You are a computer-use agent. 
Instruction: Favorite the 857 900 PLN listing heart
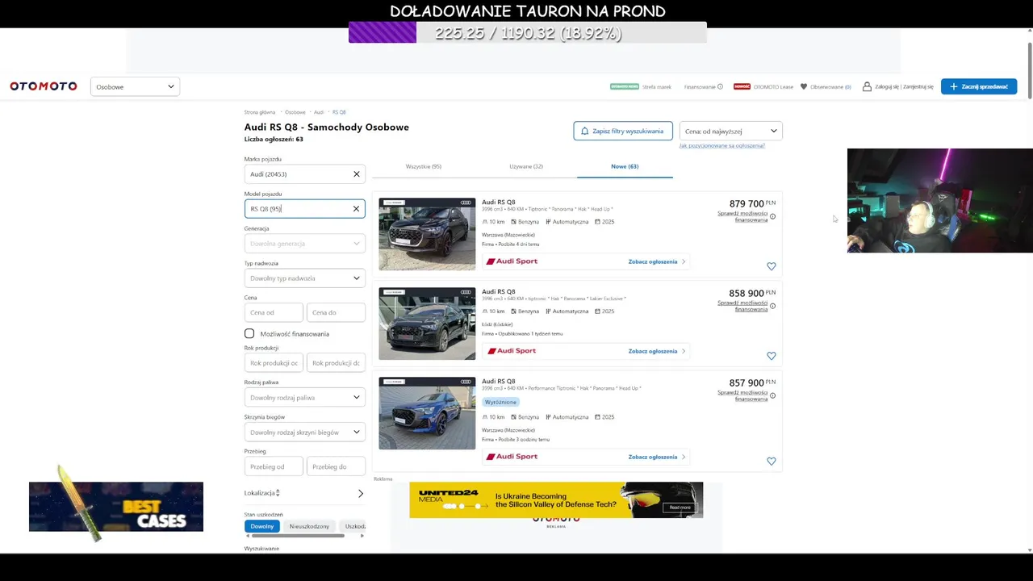pos(772,462)
